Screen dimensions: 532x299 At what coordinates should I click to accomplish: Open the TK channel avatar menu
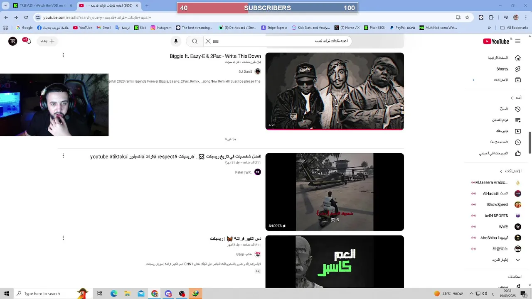[13, 41]
